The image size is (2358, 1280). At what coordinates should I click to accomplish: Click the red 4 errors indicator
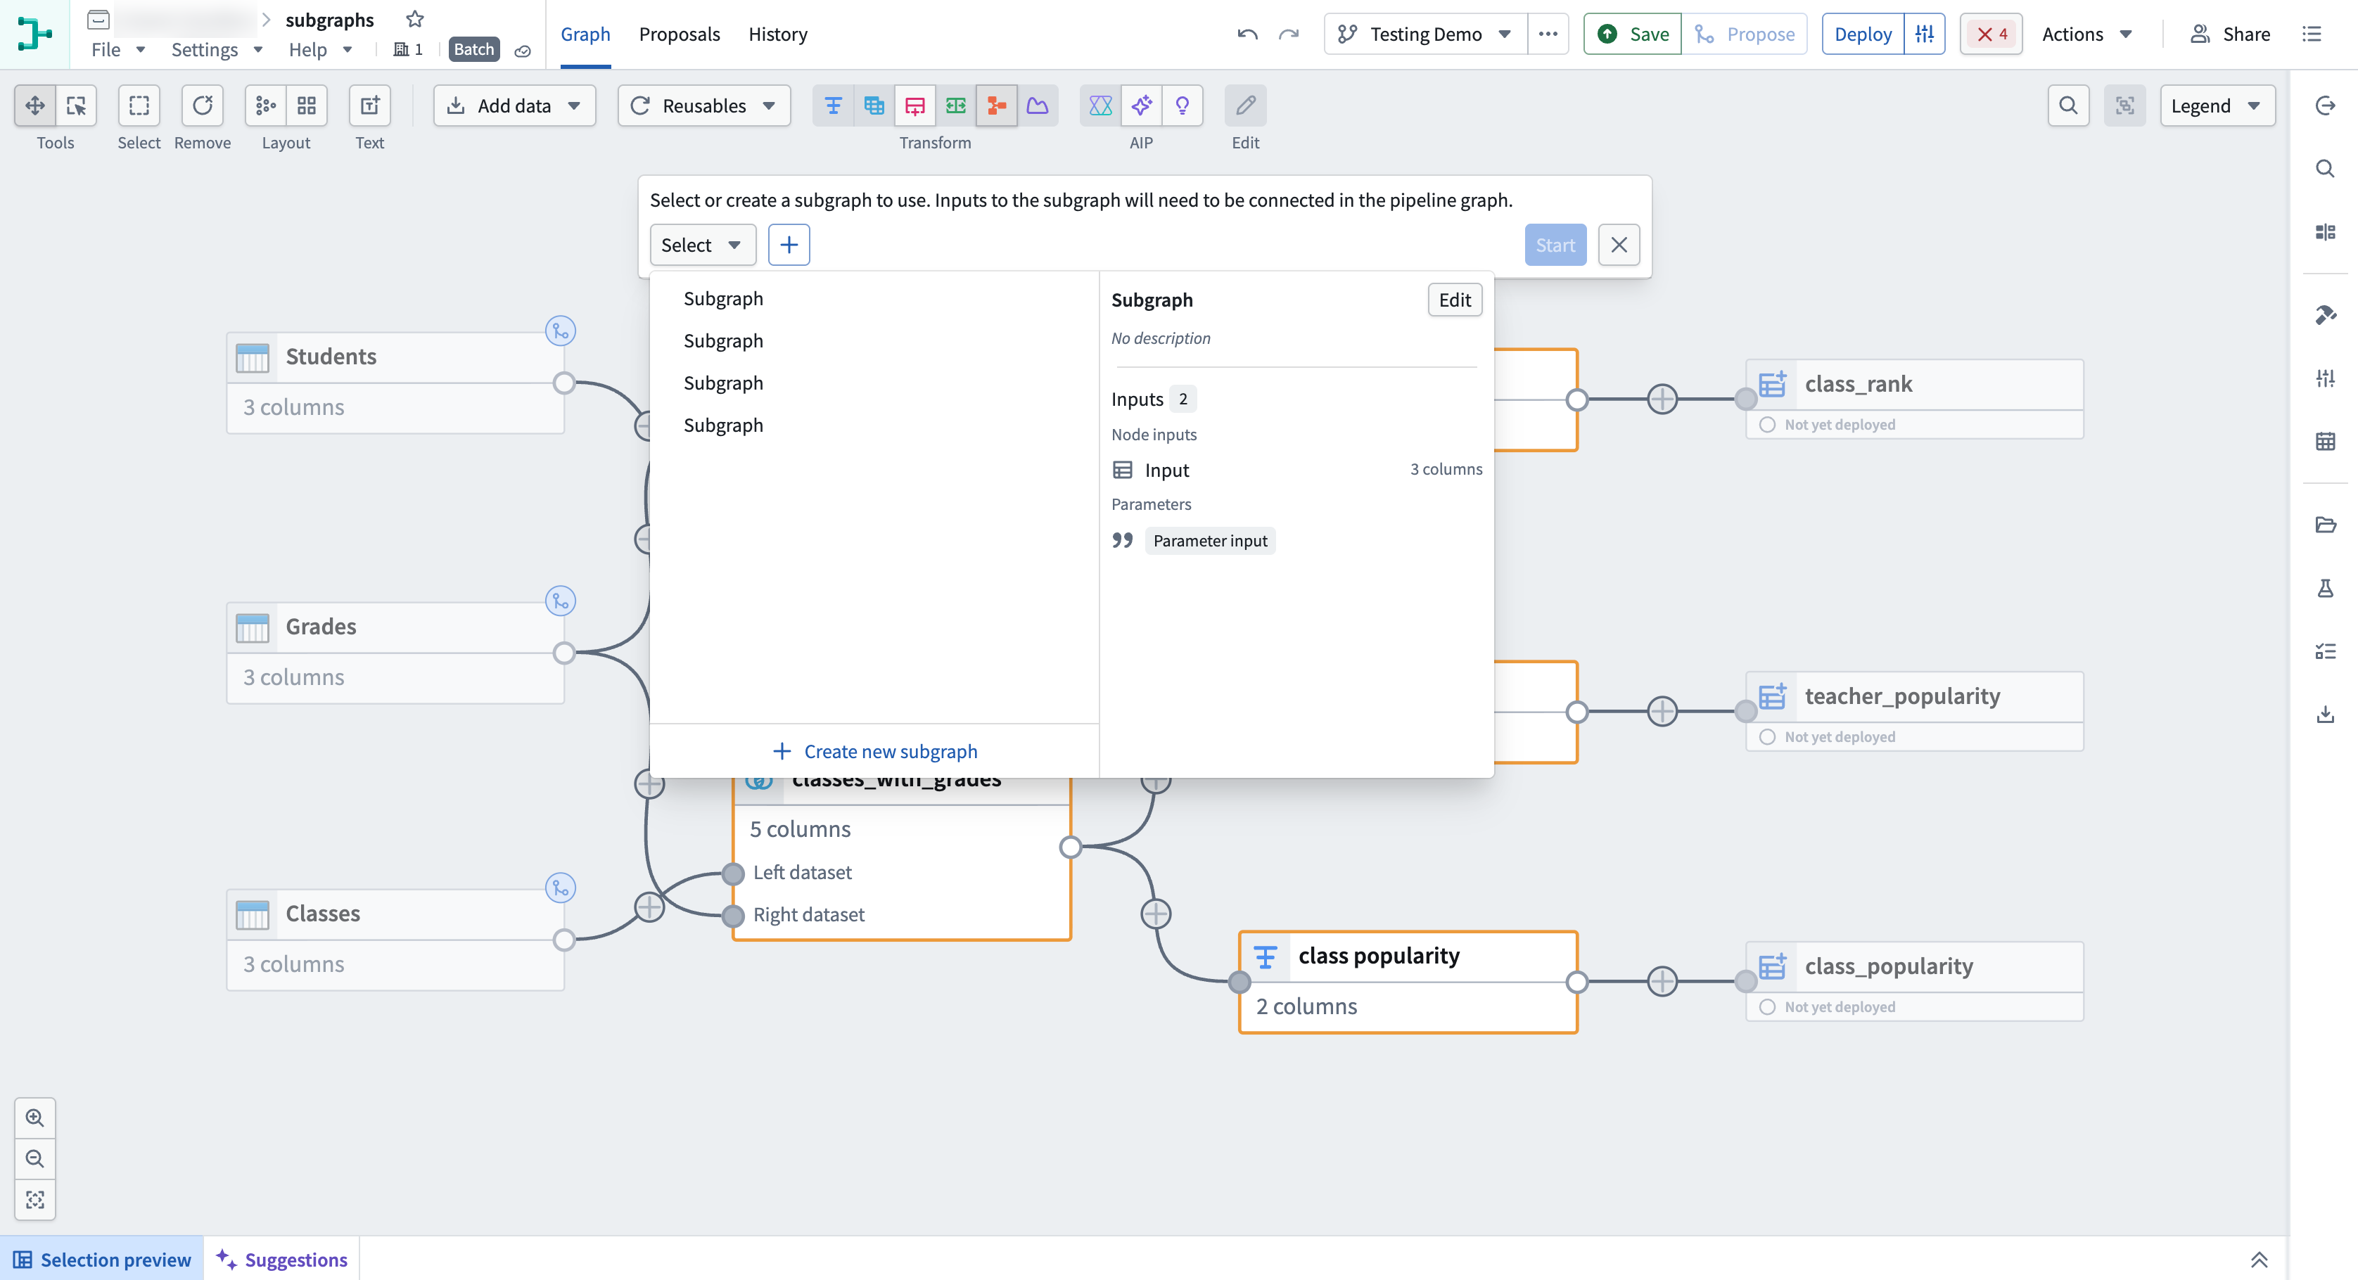coord(1991,34)
